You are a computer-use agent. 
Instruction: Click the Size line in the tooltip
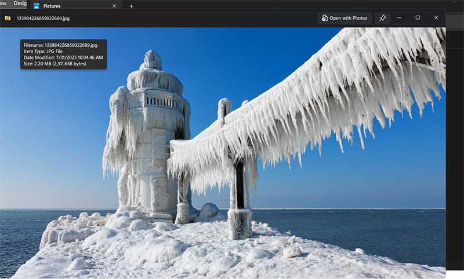(55, 64)
